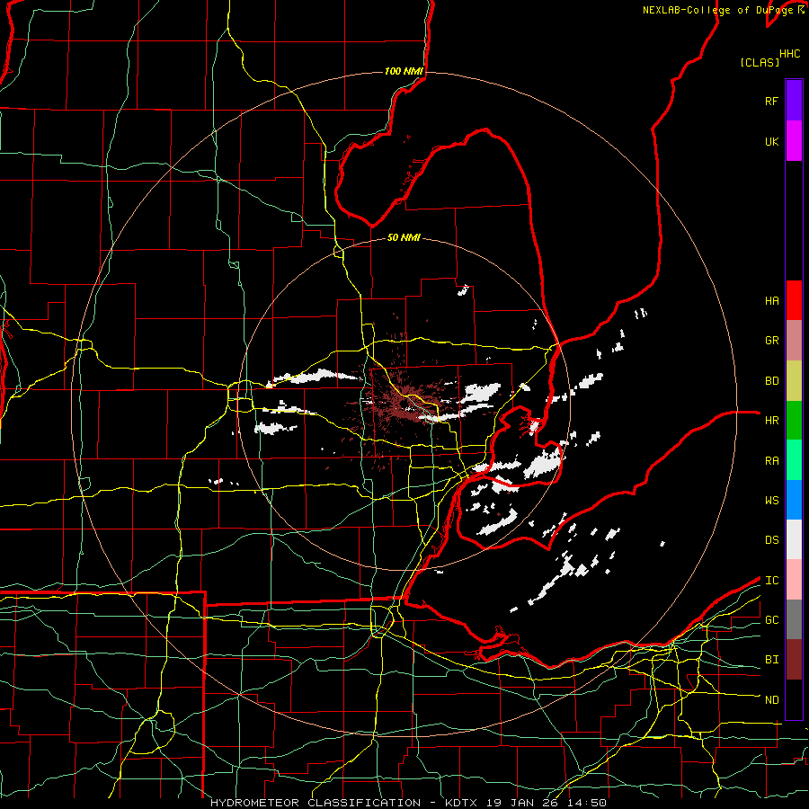
Task: Click the HA red legend swatch
Action: click(x=794, y=300)
